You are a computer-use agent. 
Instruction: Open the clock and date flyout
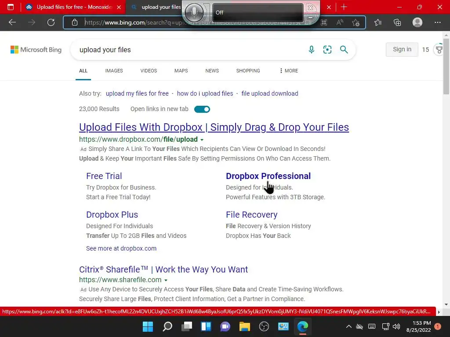(418, 326)
